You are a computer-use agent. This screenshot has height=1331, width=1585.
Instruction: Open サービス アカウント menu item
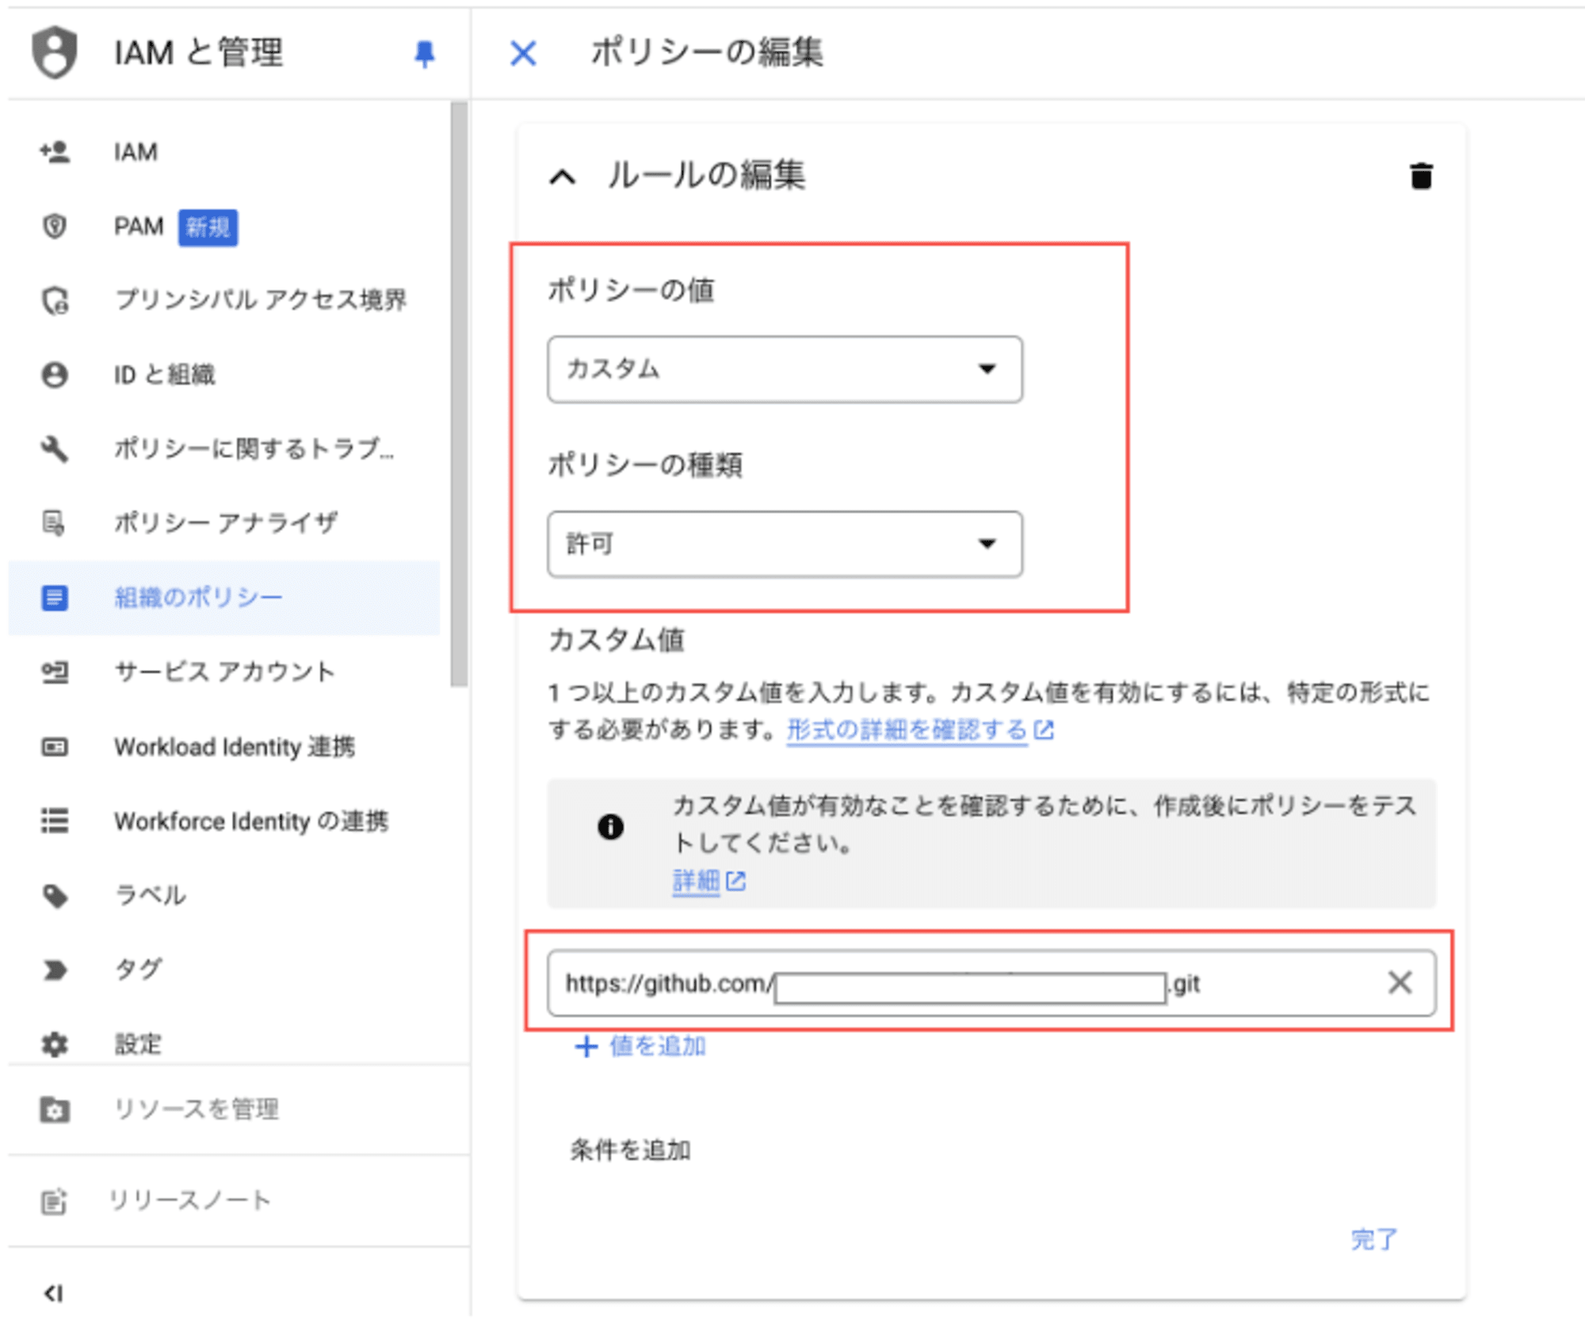pyautogui.click(x=224, y=672)
